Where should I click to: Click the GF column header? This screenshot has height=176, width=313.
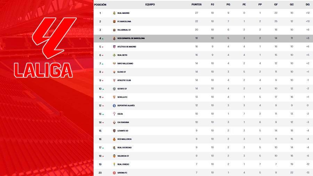(276, 5)
